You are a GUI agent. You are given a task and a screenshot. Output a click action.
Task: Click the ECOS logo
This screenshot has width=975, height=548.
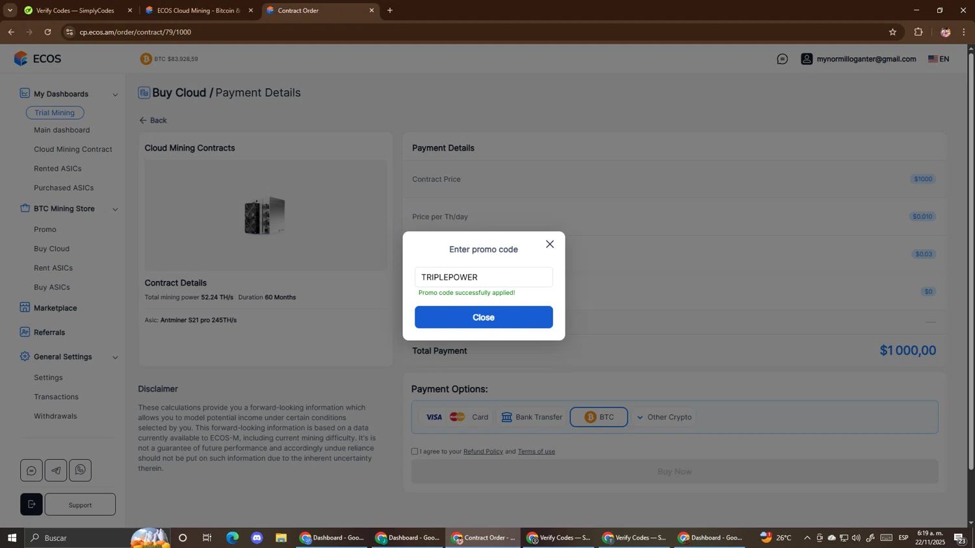[x=38, y=59]
